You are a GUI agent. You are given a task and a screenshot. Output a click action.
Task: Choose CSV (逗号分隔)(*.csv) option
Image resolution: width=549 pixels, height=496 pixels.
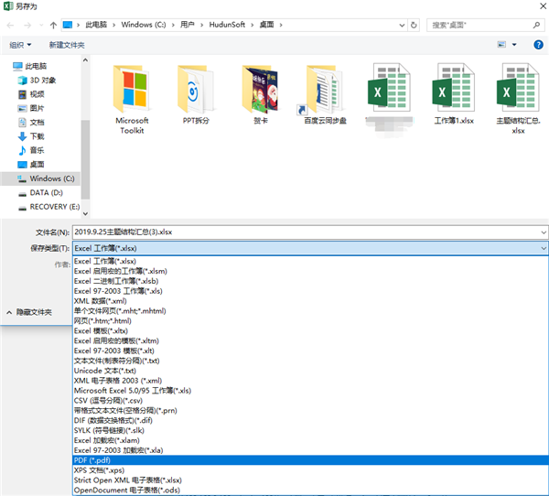pyautogui.click(x=310, y=401)
